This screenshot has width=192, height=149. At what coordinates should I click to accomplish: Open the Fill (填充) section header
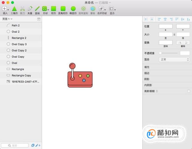(167, 67)
